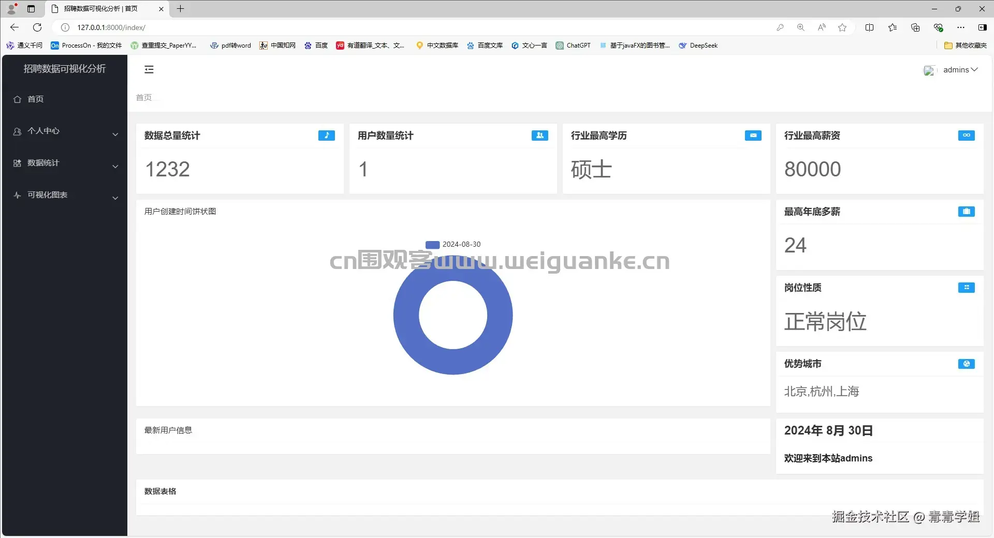This screenshot has height=538, width=994.
Task: Click the browser profile icon at top left
Action: coord(11,9)
